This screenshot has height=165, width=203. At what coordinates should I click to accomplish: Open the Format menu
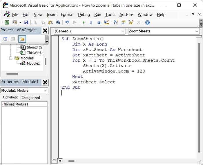67,14
